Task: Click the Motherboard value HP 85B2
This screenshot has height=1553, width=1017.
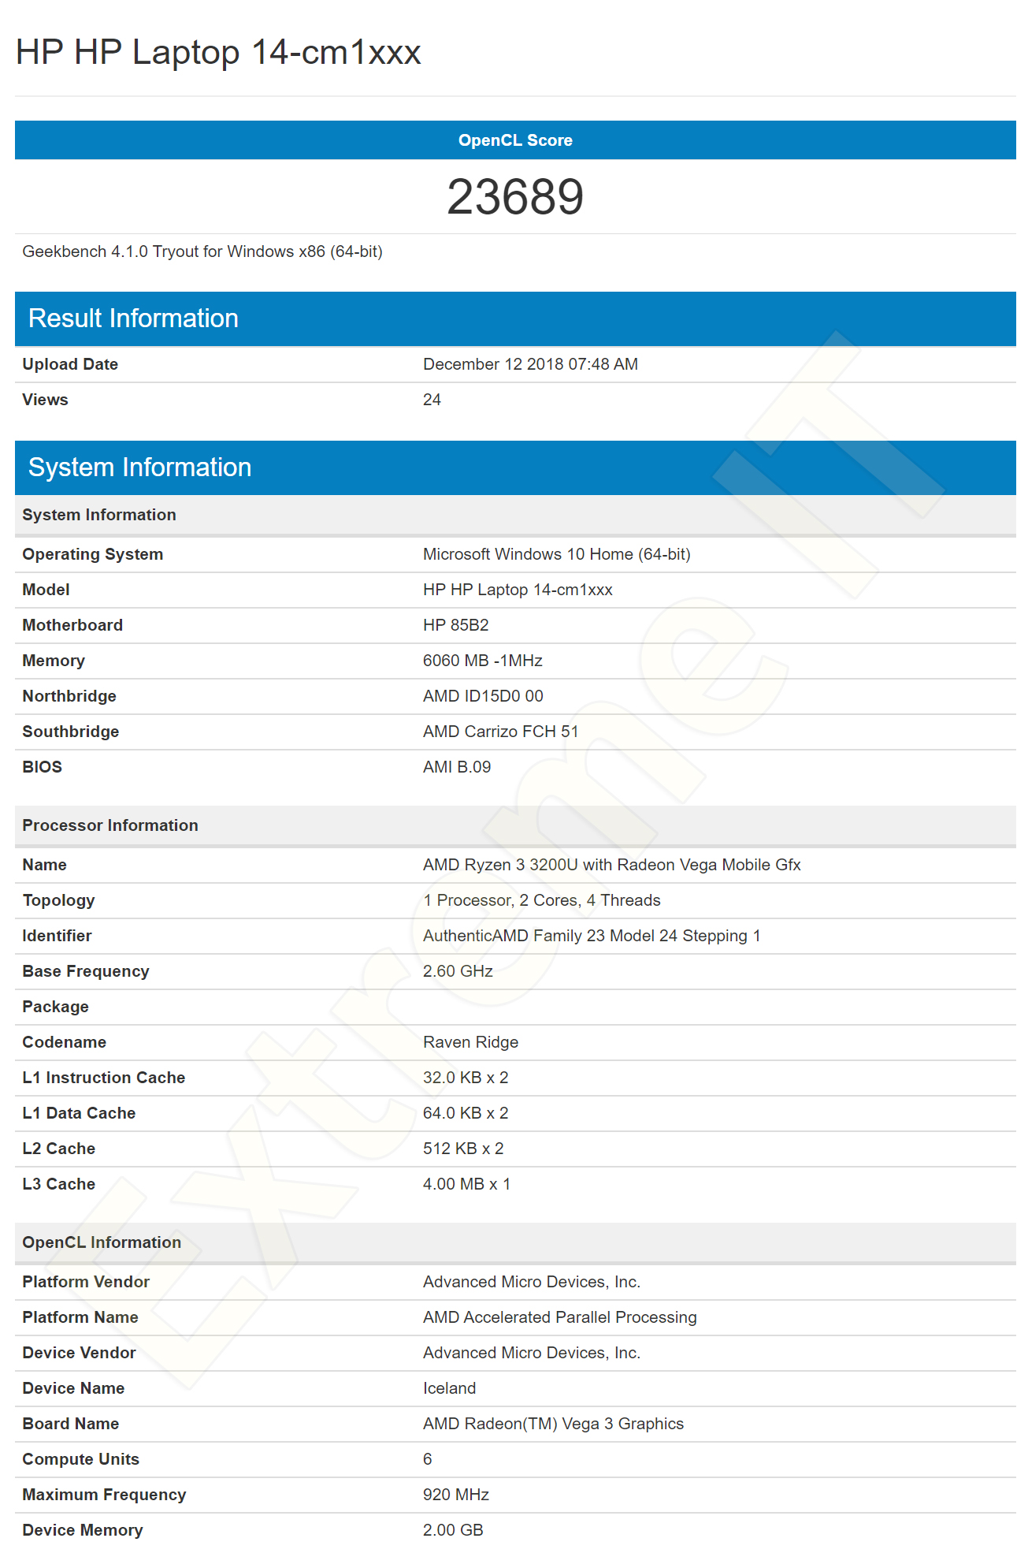Action: coord(455,625)
